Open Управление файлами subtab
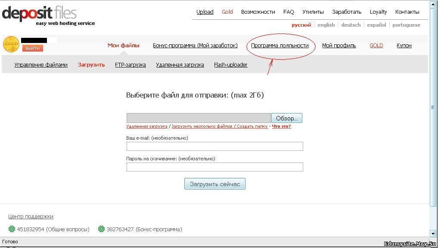 [41, 65]
